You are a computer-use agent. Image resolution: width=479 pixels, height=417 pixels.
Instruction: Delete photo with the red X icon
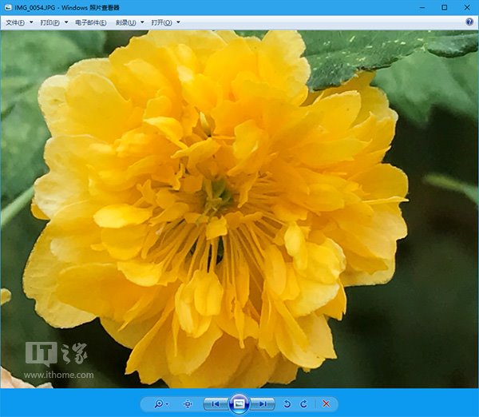pyautogui.click(x=326, y=404)
